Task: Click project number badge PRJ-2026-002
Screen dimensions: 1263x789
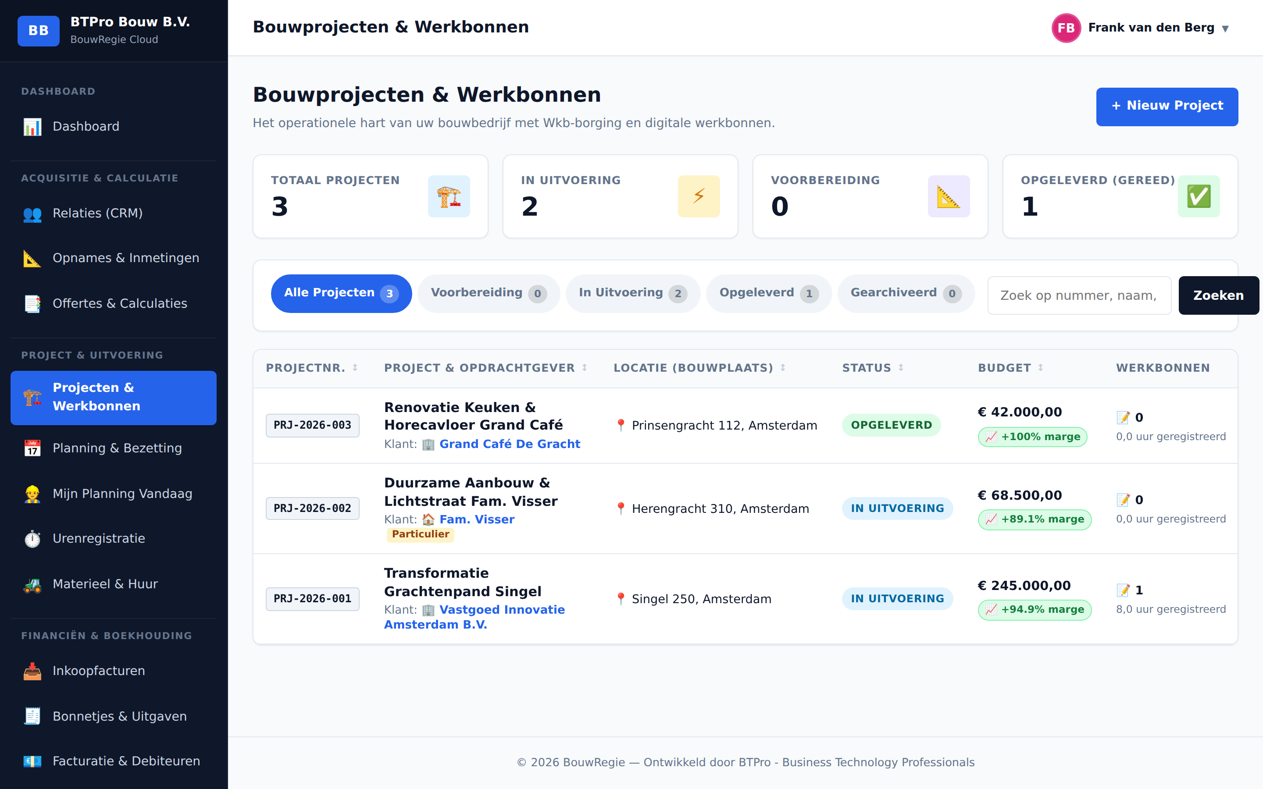Action: pos(312,508)
